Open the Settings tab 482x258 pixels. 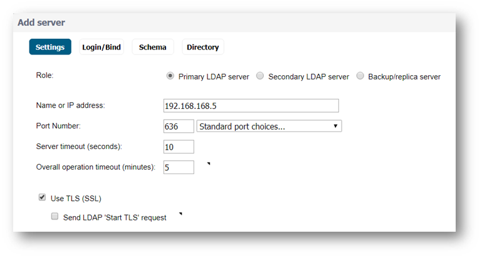(x=50, y=47)
